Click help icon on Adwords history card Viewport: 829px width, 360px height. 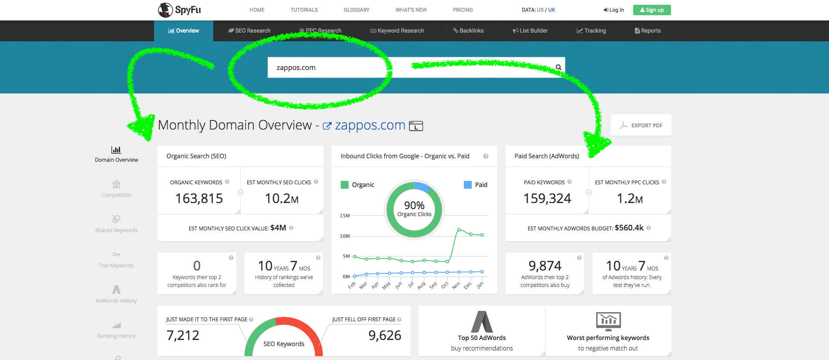point(666,258)
